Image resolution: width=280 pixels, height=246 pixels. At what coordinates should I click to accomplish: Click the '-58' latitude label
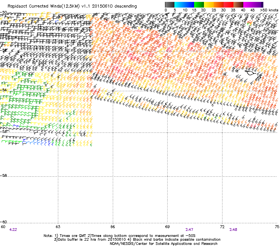3,176
